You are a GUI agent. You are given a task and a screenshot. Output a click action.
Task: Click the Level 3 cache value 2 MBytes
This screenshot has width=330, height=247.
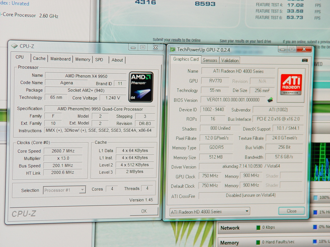point(135,172)
